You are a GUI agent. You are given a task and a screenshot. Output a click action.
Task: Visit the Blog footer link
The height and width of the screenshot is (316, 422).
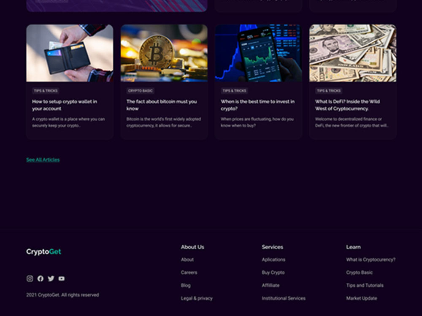[x=186, y=285]
